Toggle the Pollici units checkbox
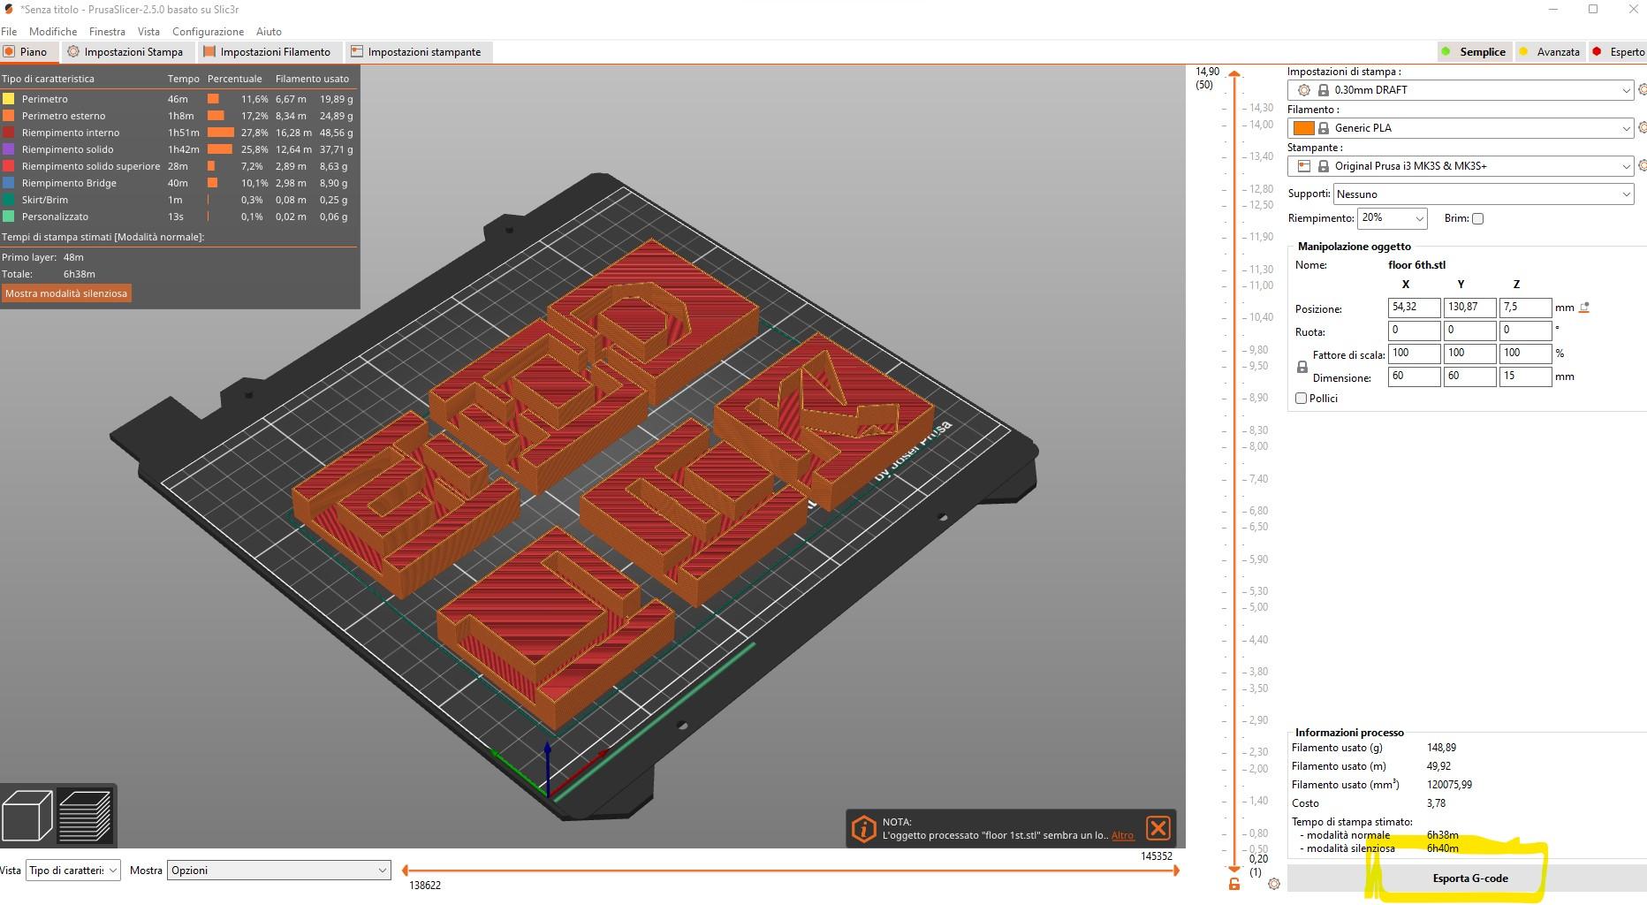The width and height of the screenshot is (1647, 905). (1301, 398)
